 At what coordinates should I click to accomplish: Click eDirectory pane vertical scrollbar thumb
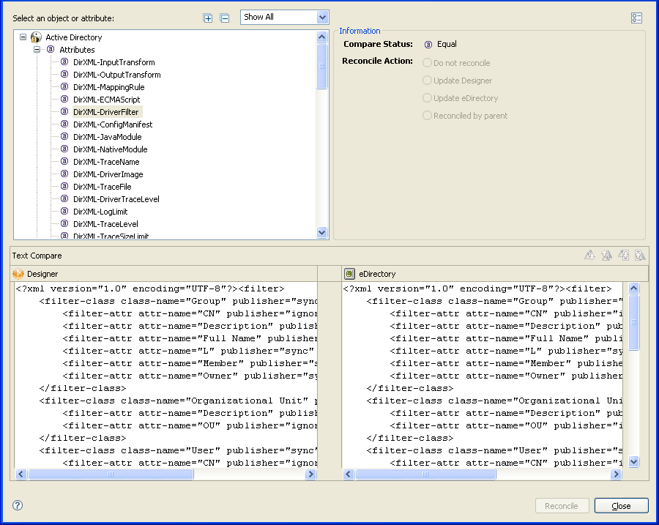(634, 322)
